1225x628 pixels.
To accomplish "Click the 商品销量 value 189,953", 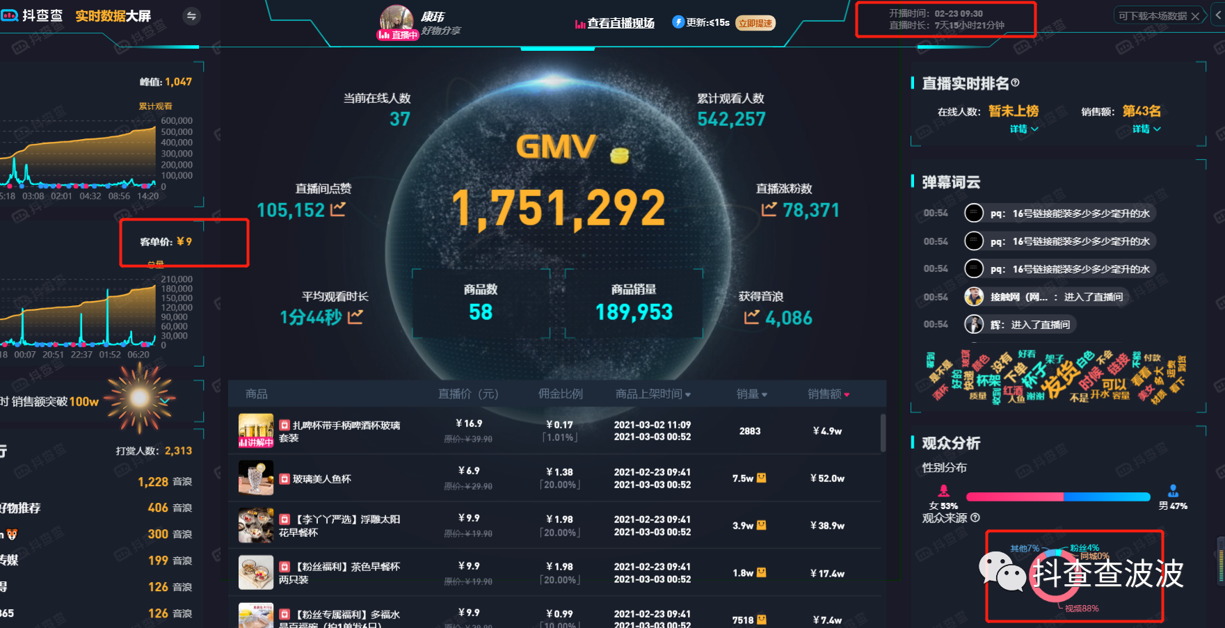I will pos(634,312).
